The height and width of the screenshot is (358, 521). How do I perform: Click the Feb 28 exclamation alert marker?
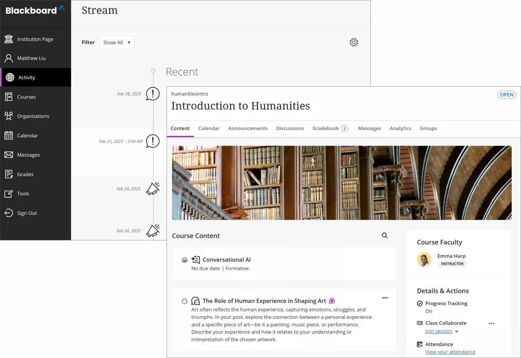tap(153, 94)
